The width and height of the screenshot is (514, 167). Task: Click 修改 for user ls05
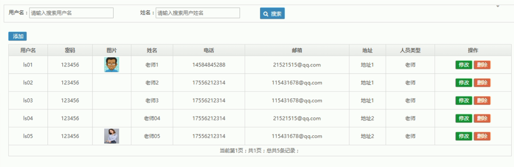464,136
